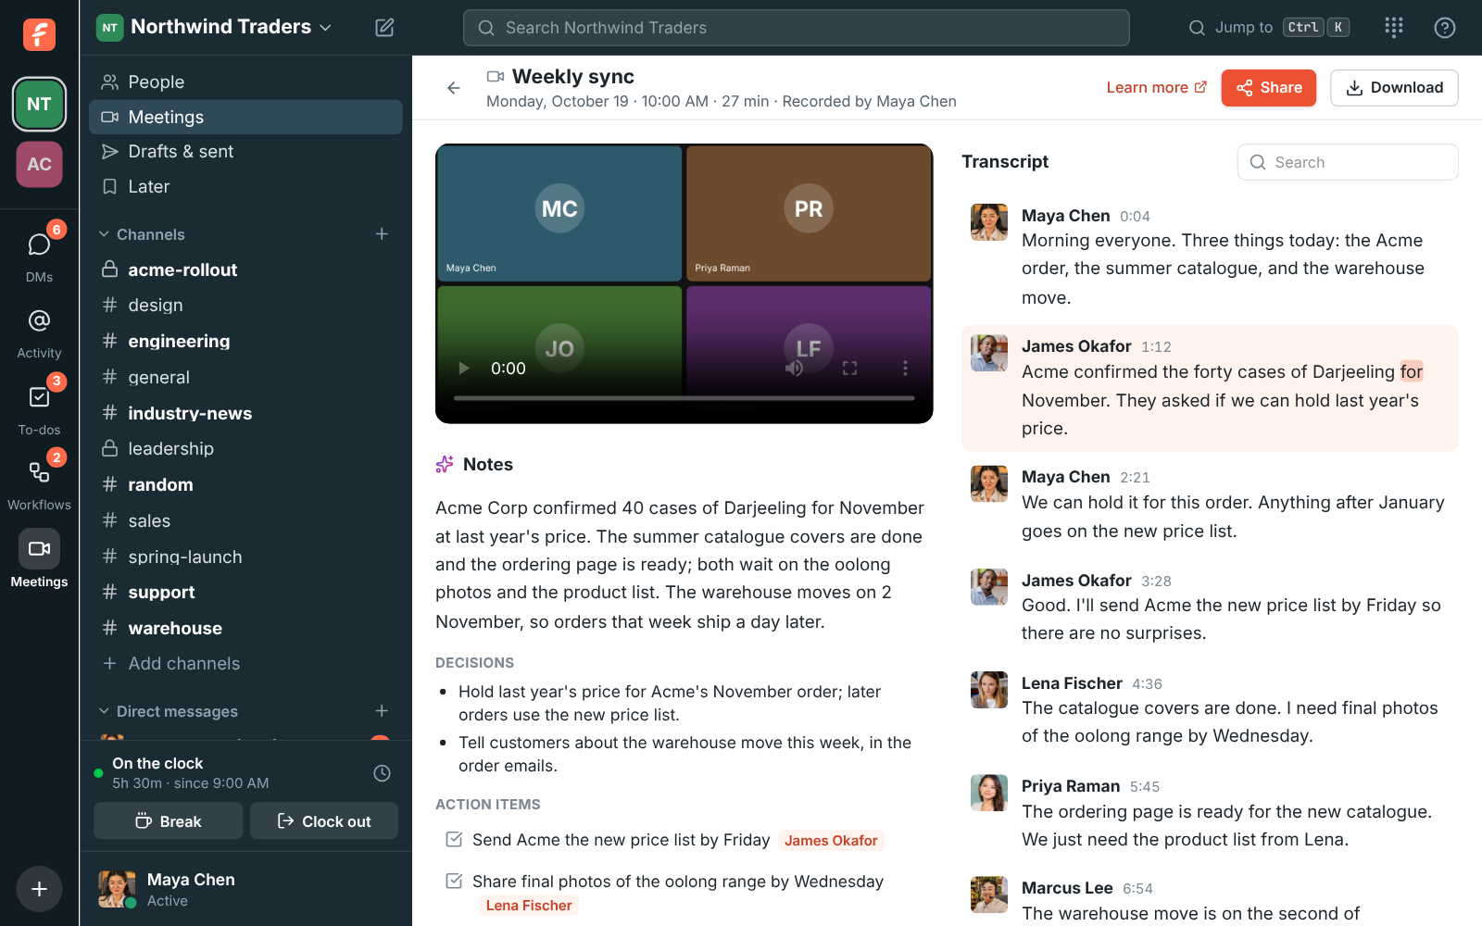
Task: Open the support channel
Action: pyautogui.click(x=245, y=592)
